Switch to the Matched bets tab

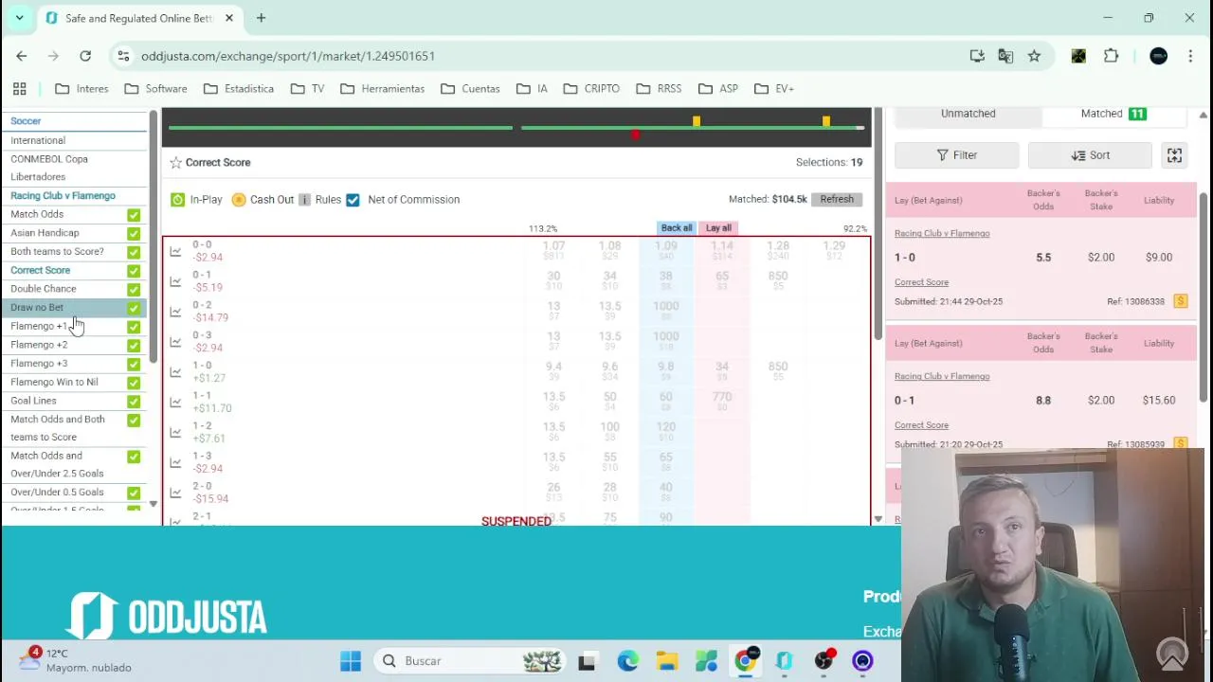1113,114
